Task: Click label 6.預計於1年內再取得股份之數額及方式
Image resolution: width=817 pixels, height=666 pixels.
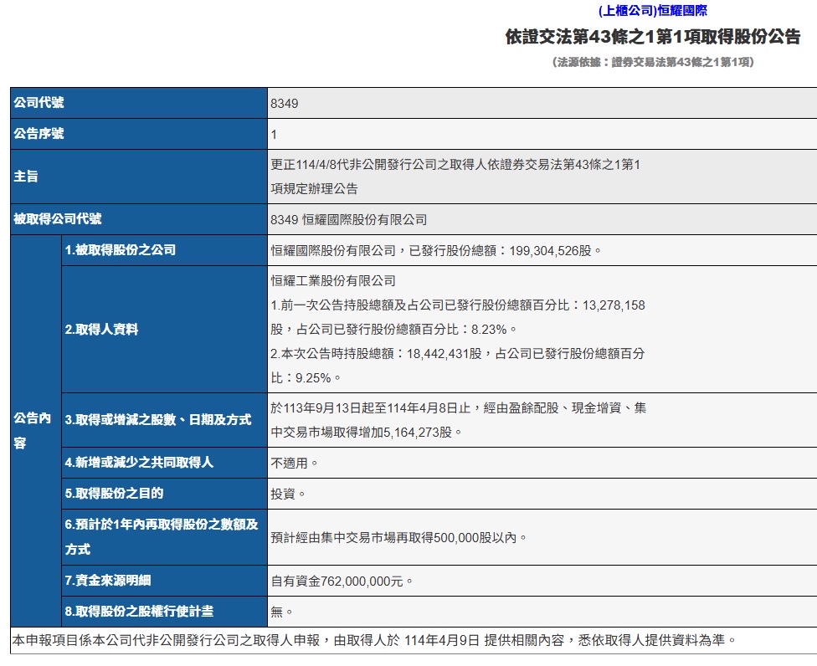Action: click(x=164, y=537)
